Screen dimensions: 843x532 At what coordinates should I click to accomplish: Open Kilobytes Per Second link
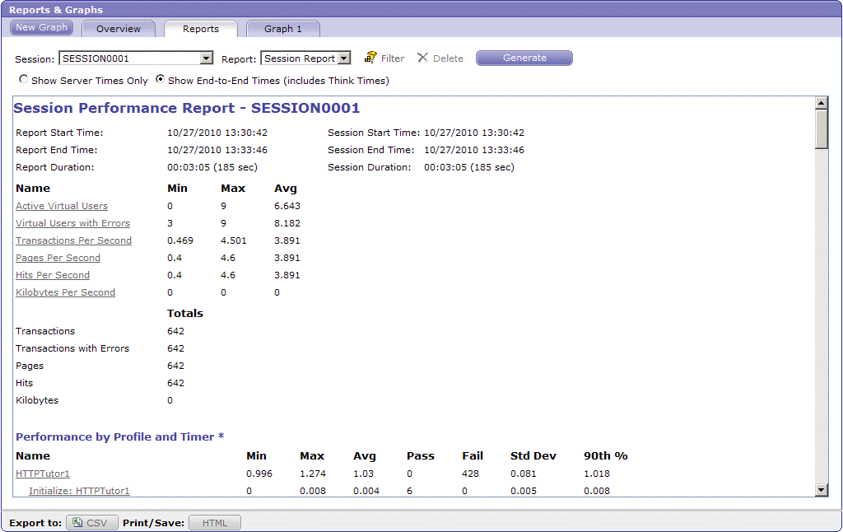point(66,292)
